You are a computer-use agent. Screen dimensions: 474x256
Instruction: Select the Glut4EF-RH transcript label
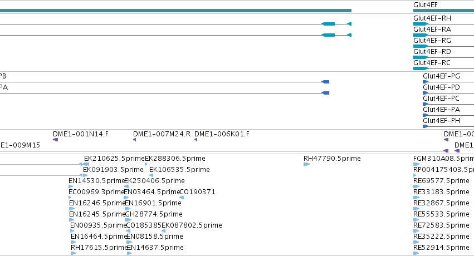pyautogui.click(x=432, y=18)
